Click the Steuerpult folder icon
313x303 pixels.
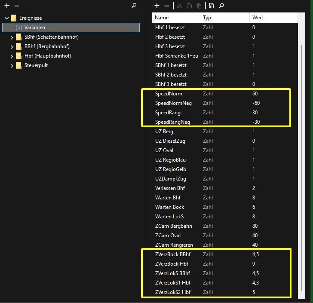coord(18,65)
